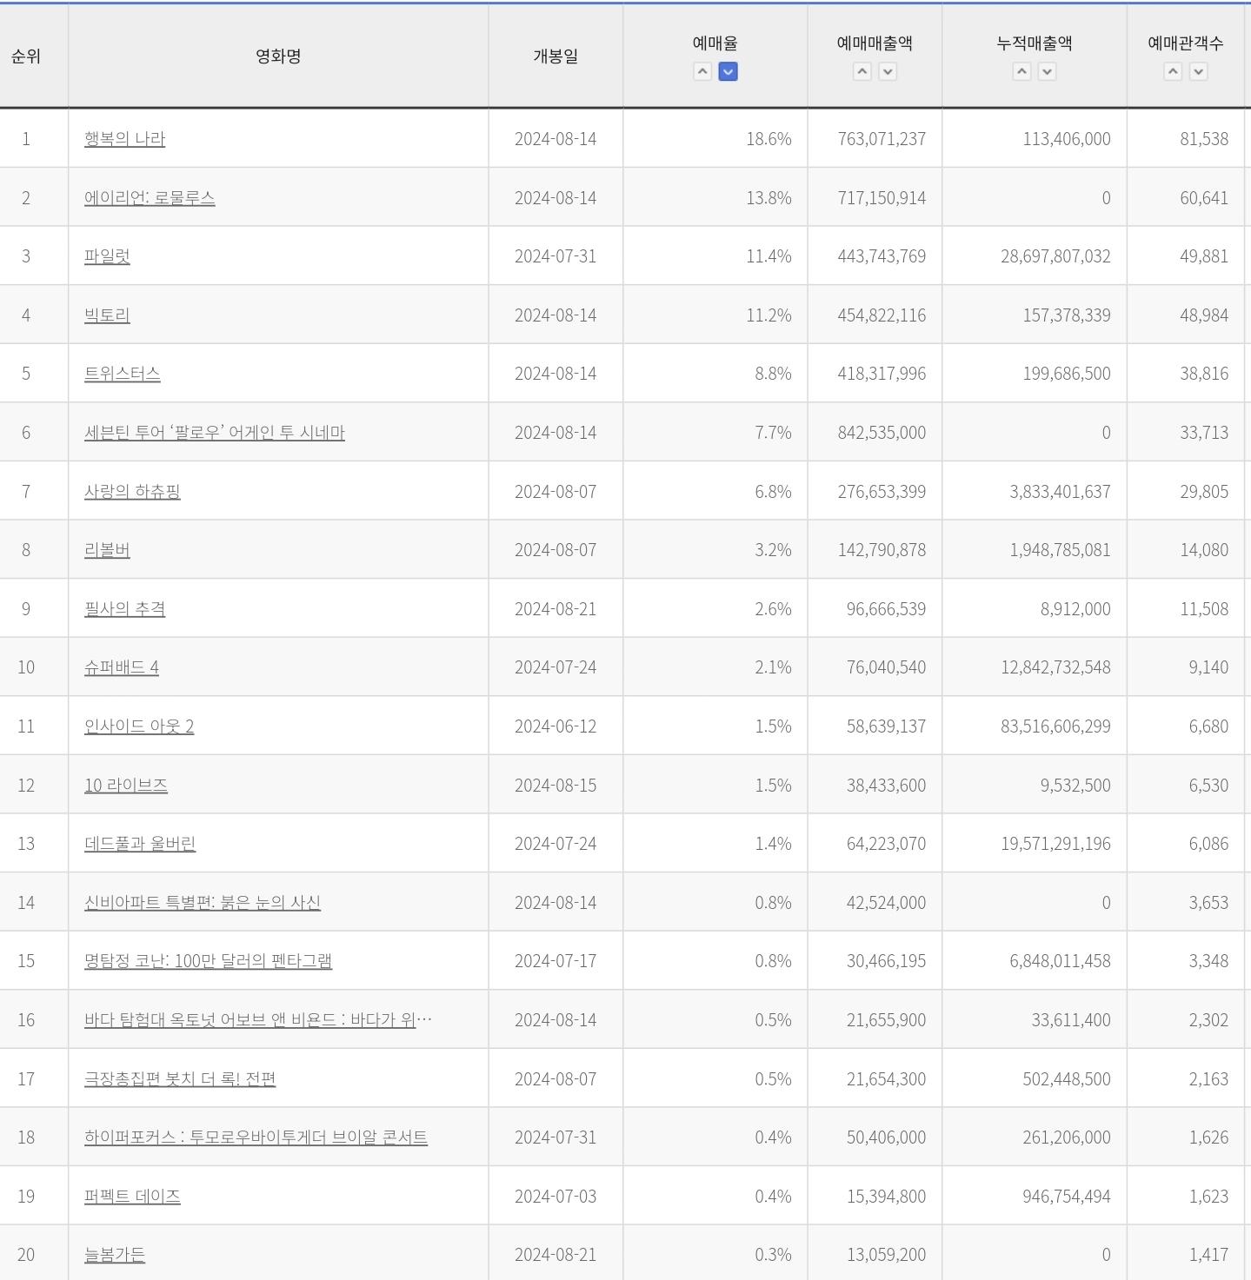
Task: Click the 순위 column header
Action: point(26,56)
